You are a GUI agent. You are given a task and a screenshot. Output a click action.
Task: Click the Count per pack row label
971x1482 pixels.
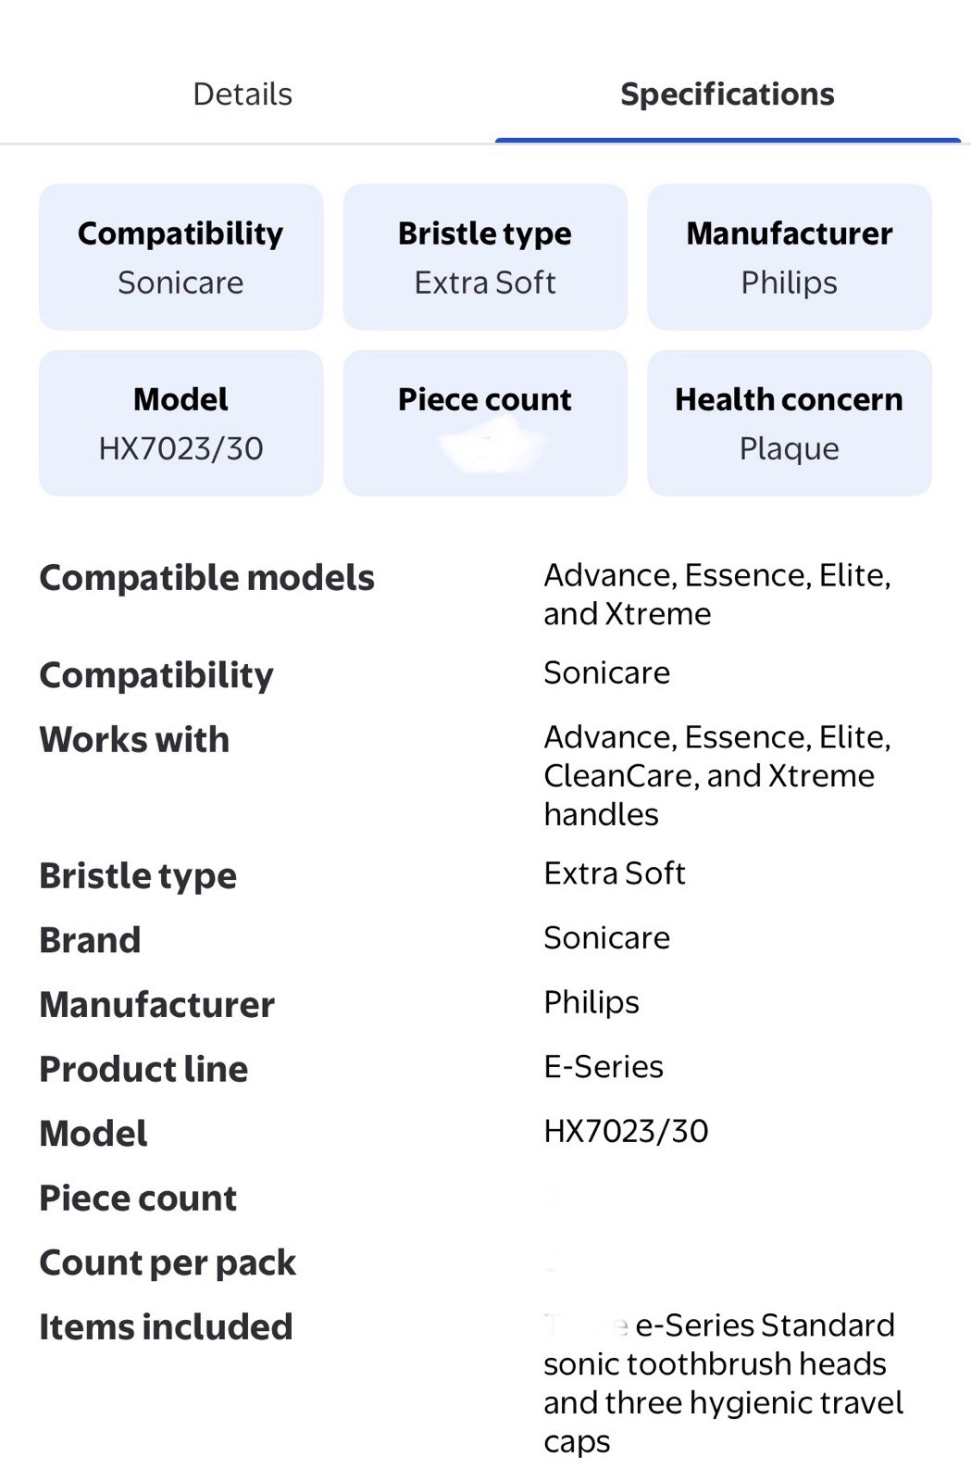click(168, 1262)
